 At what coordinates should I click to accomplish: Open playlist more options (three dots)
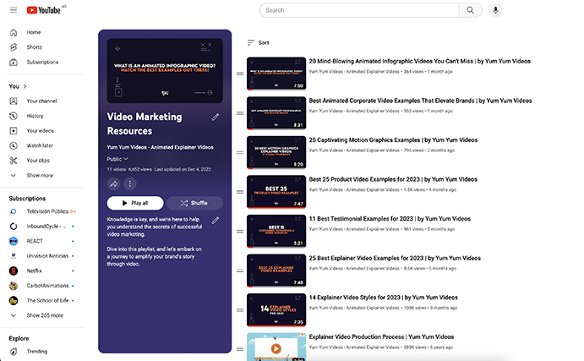pos(130,183)
